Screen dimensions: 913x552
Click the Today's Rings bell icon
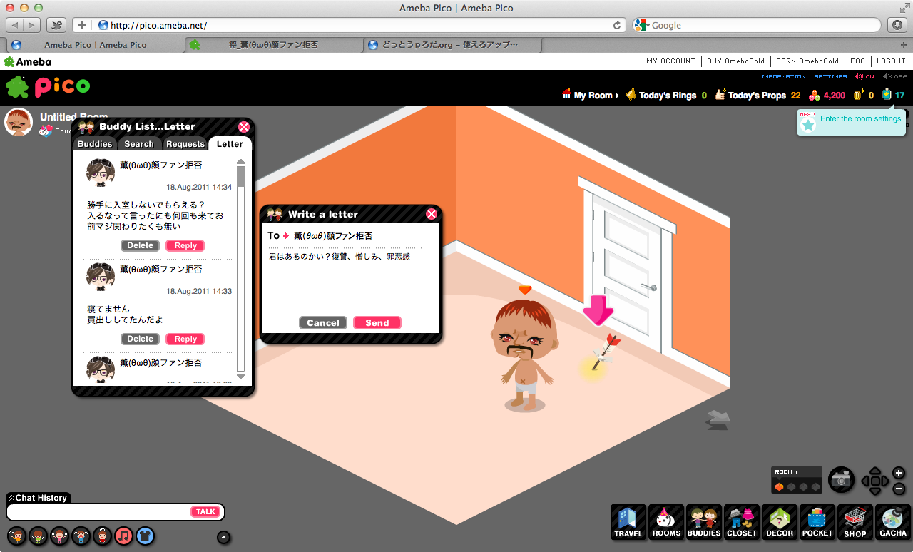631,95
